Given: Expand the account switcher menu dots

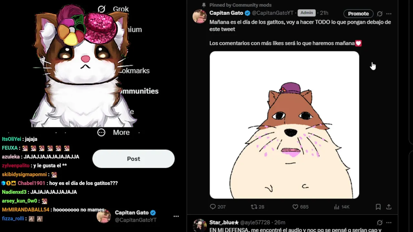Looking at the screenshot, I should (x=176, y=216).
